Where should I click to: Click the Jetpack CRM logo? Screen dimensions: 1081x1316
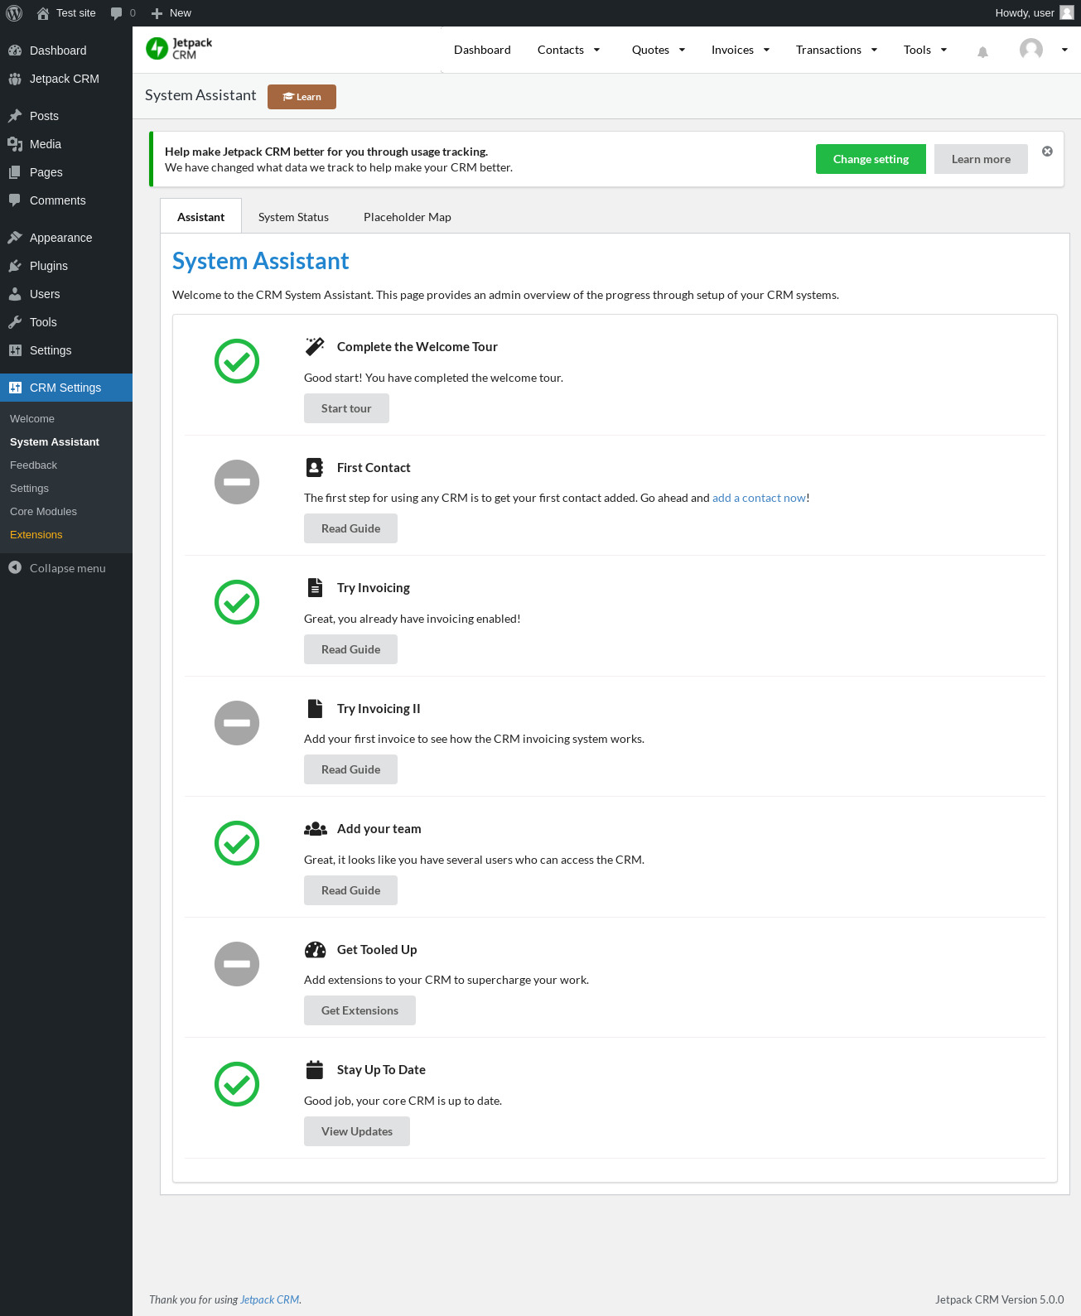click(179, 49)
